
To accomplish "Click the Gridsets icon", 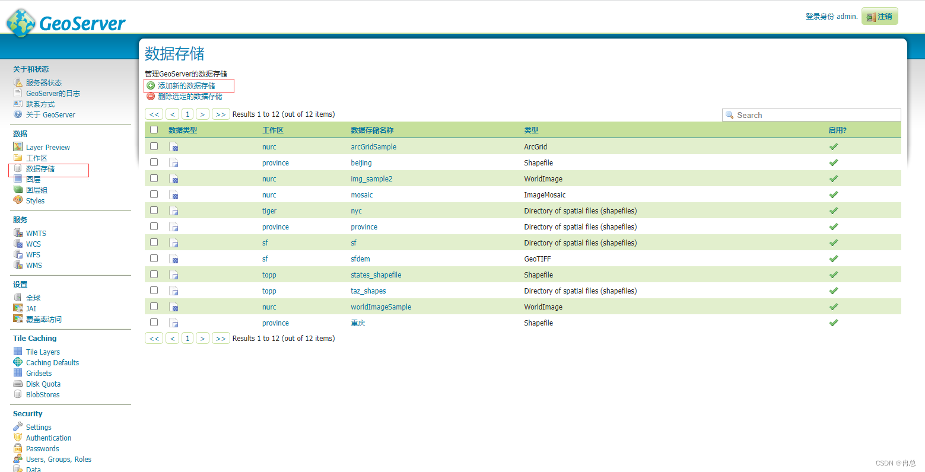I will 18,373.
